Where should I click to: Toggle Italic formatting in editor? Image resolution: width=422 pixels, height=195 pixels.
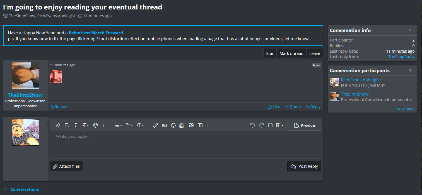point(76,125)
